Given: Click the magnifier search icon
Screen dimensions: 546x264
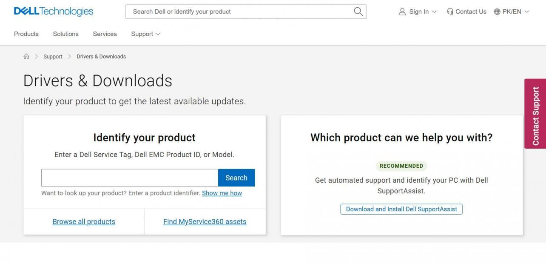Looking at the screenshot, I should (x=358, y=11).
